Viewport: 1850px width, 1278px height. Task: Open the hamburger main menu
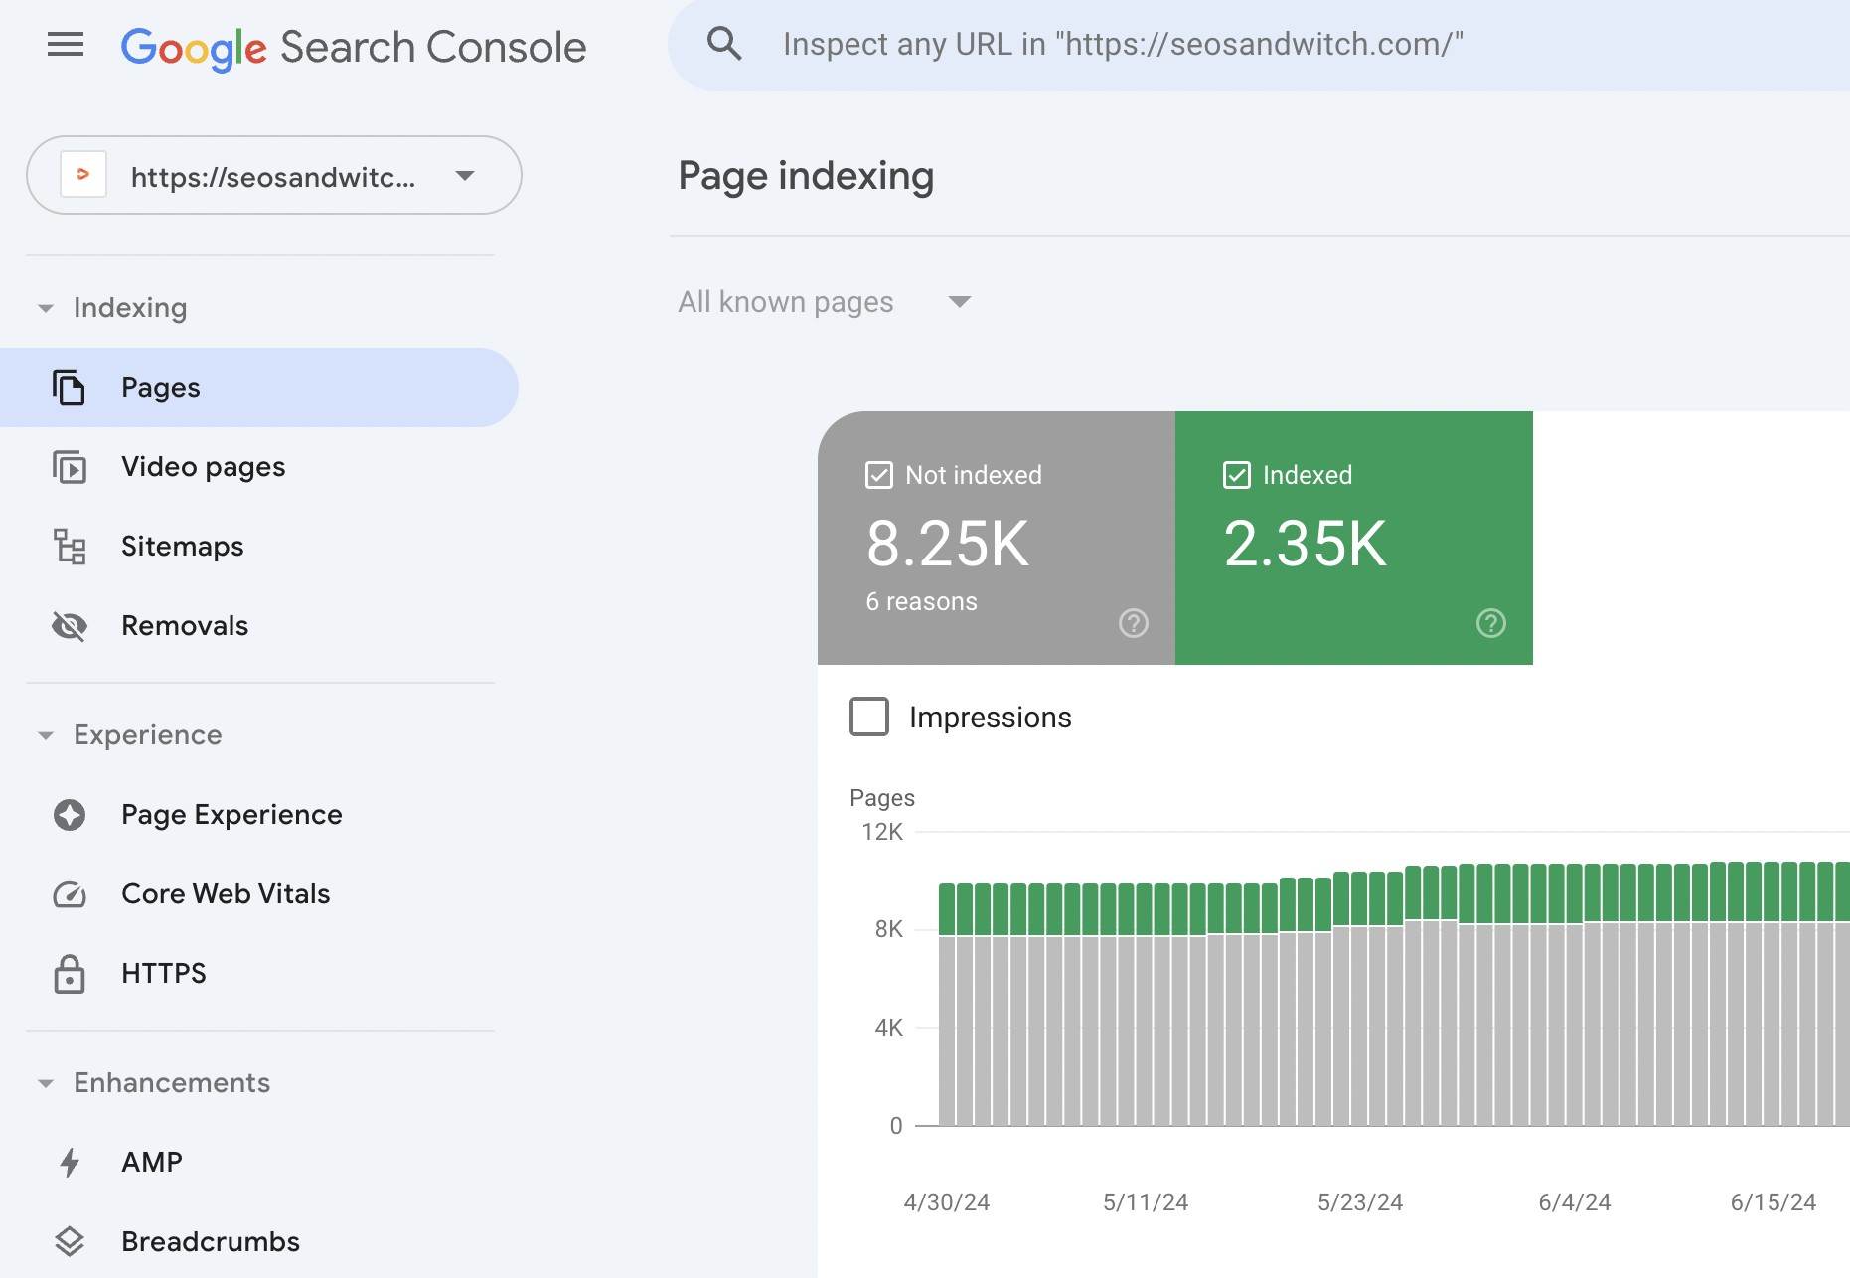[66, 45]
